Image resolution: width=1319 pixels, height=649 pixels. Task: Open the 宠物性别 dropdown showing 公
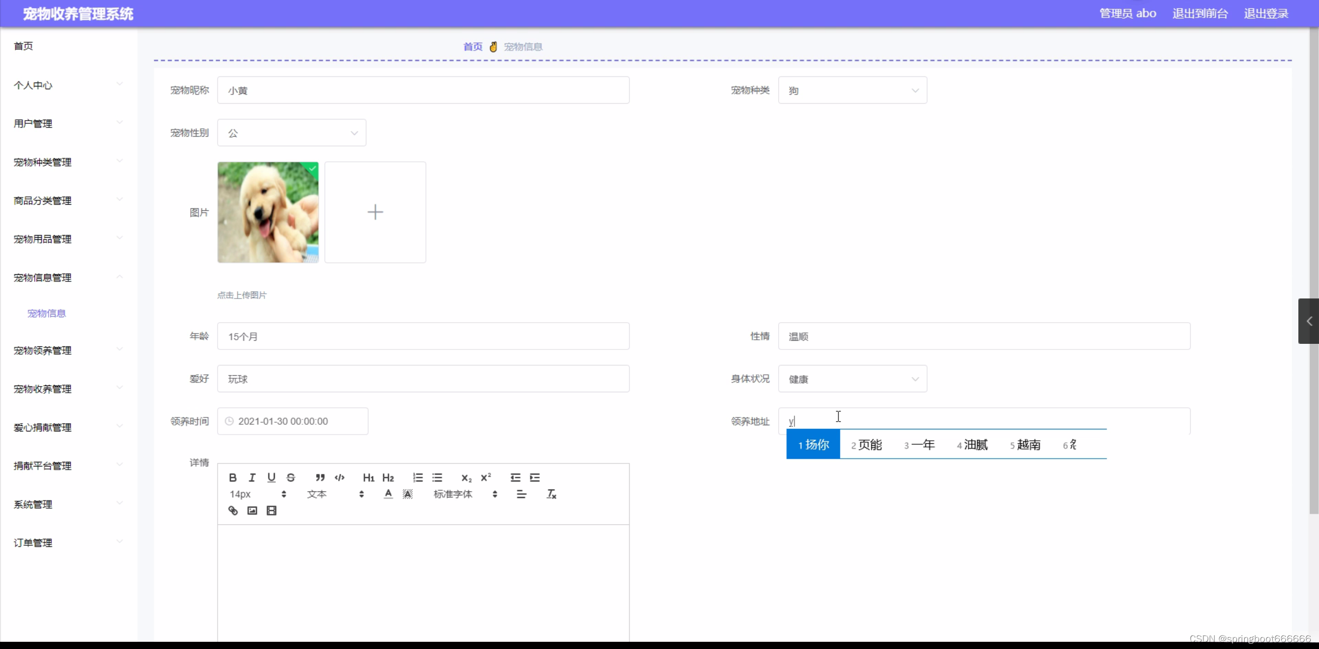point(291,133)
